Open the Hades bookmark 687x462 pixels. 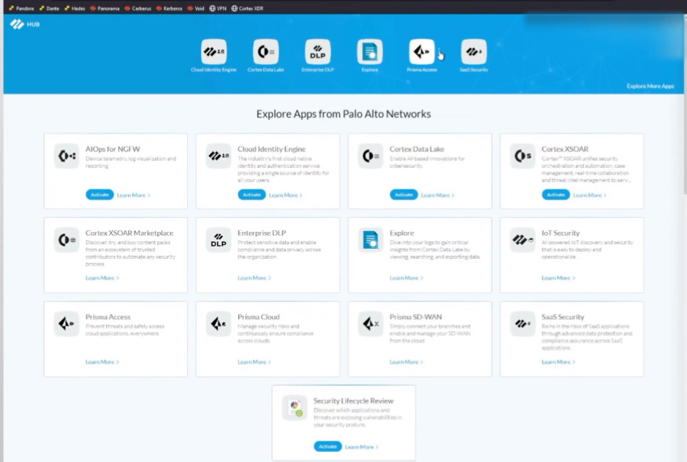click(x=74, y=8)
